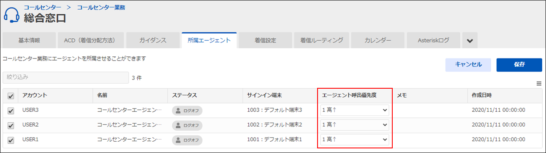The height and width of the screenshot is (153, 546).
Task: Click USER1 log-off status badge
Action: click(187, 140)
